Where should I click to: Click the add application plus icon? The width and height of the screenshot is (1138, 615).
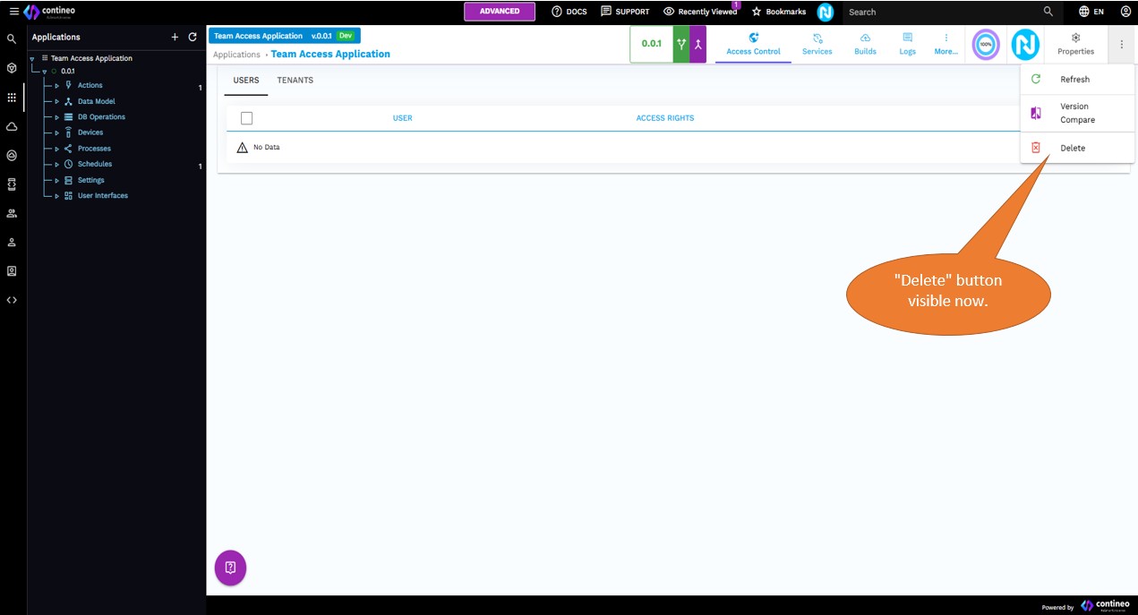[x=175, y=38]
